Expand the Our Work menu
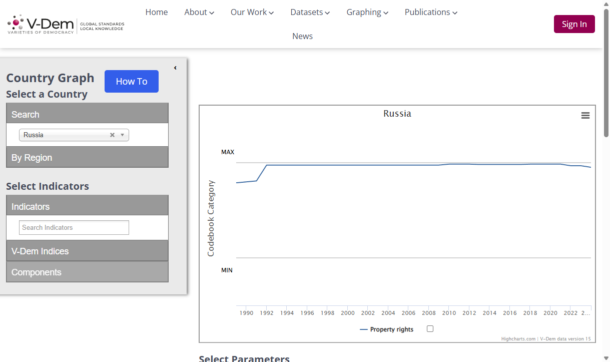 (x=252, y=12)
